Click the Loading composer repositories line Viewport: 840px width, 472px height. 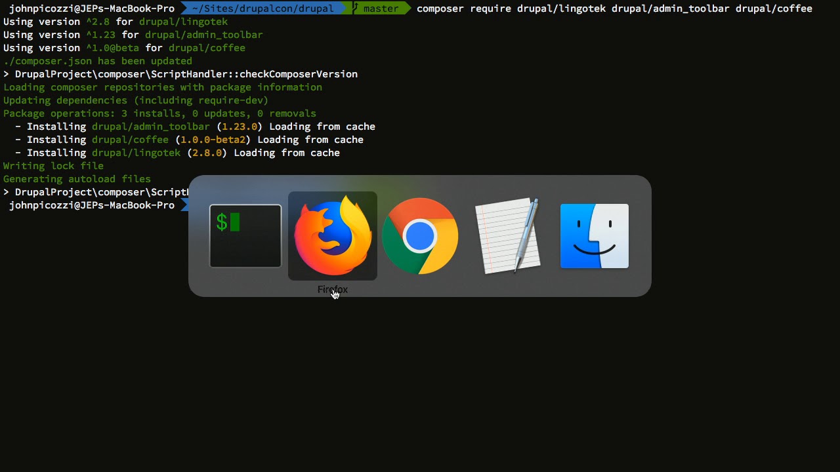pos(163,87)
